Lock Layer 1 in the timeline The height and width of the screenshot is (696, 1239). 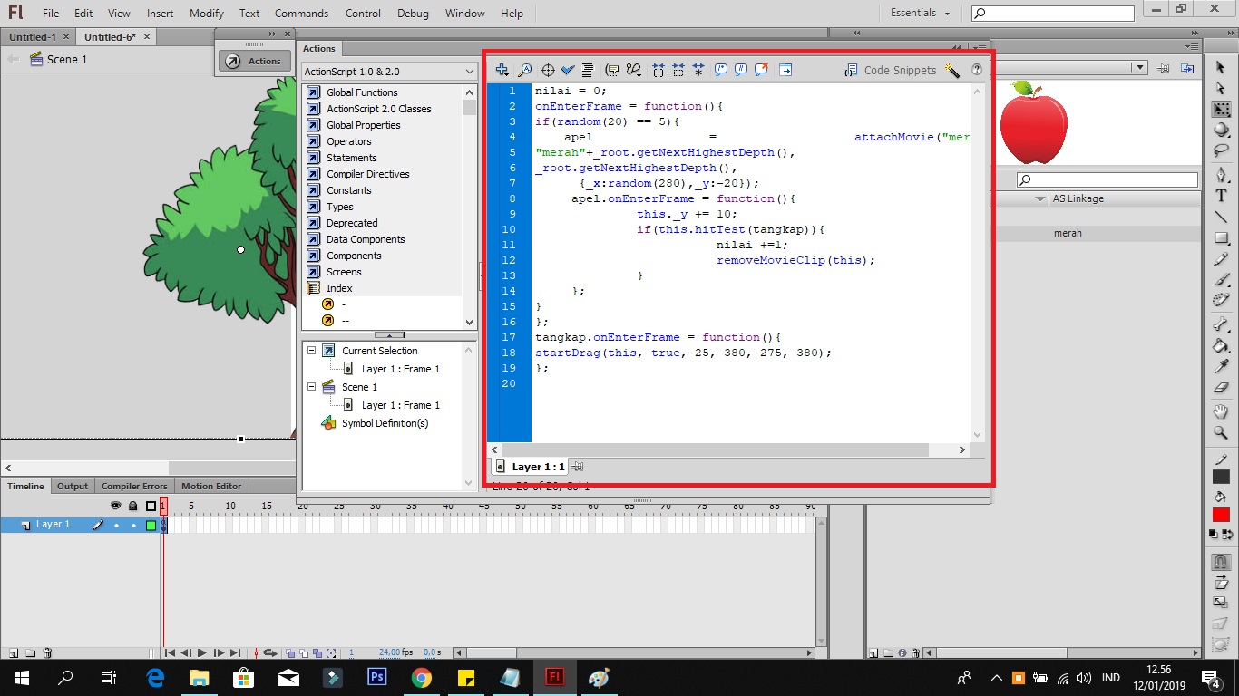pos(132,524)
